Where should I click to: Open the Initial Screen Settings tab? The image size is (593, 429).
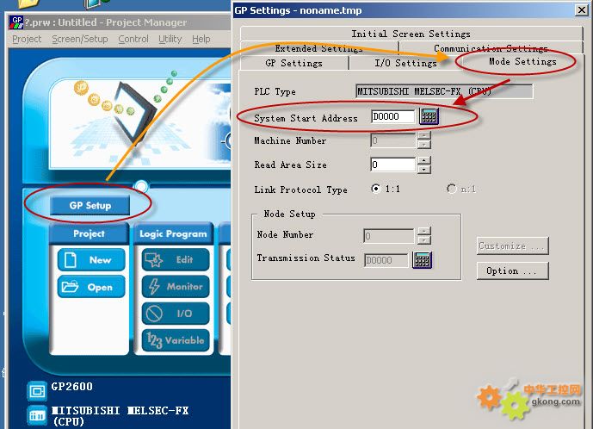[411, 34]
